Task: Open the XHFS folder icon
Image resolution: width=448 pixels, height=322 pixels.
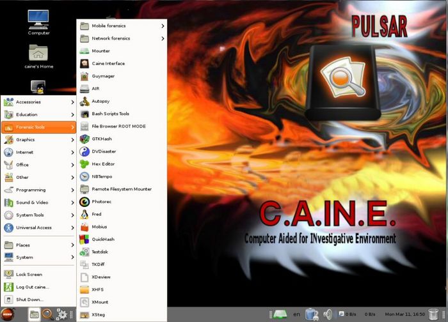Action: click(x=84, y=289)
